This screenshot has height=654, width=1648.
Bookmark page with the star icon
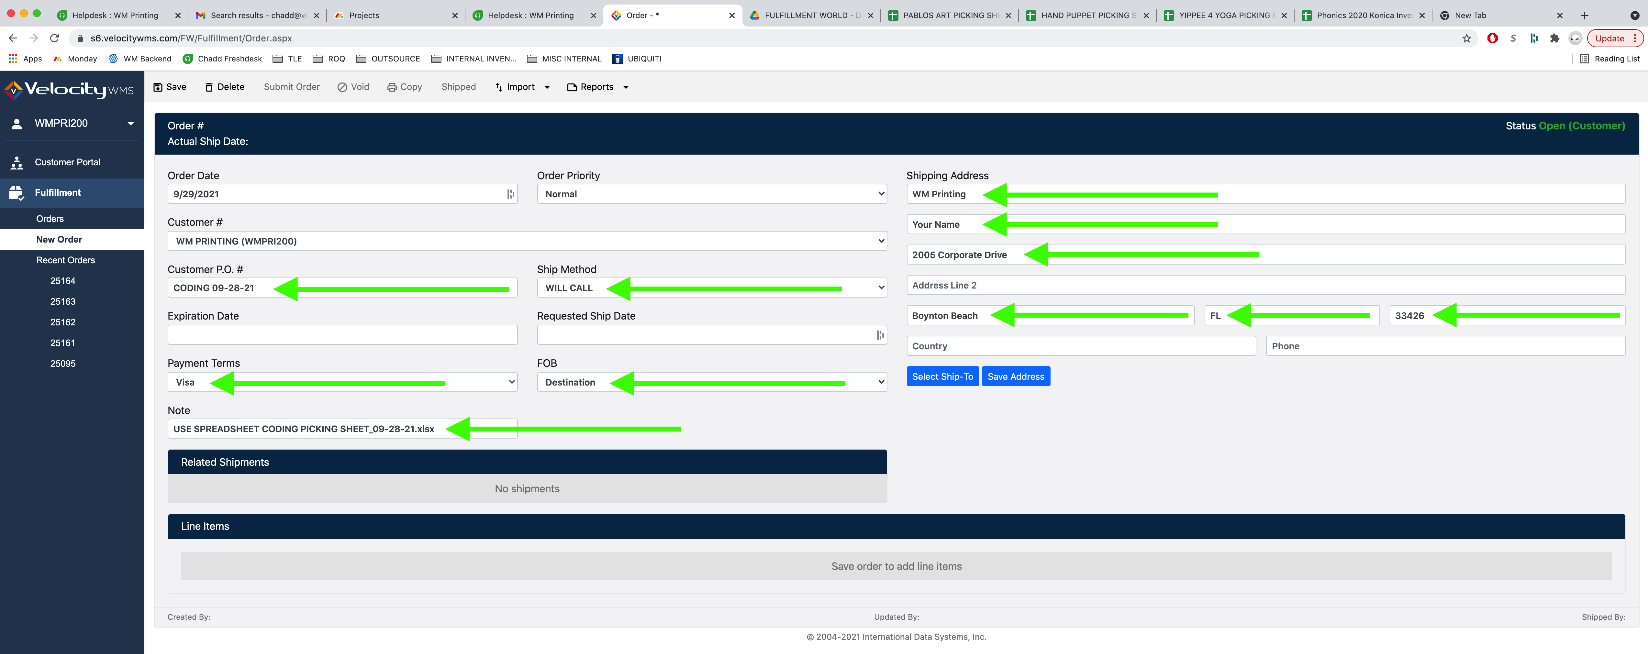[1466, 38]
